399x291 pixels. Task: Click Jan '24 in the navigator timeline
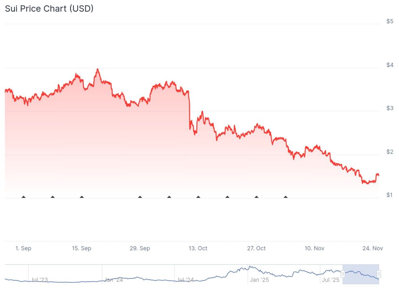(x=113, y=280)
